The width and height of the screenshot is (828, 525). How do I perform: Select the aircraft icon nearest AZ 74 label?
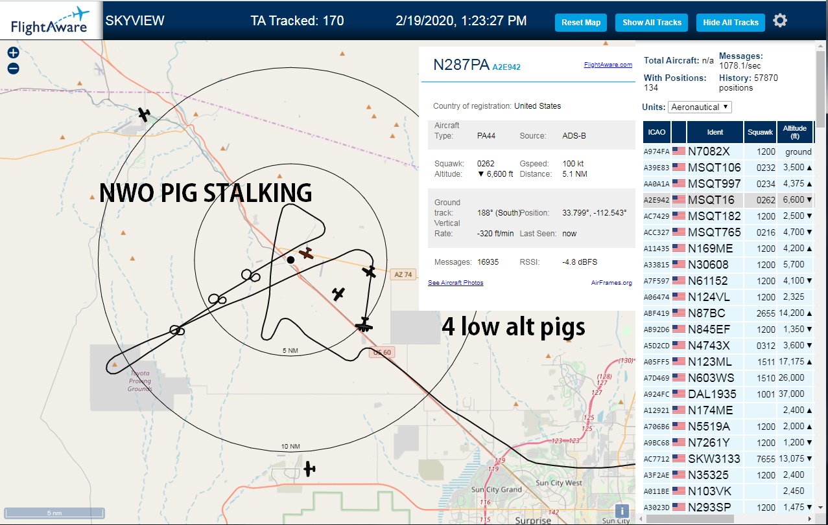pos(369,272)
